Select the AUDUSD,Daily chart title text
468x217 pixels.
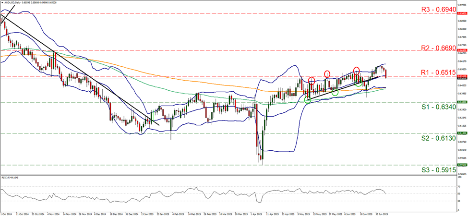click(x=13, y=2)
